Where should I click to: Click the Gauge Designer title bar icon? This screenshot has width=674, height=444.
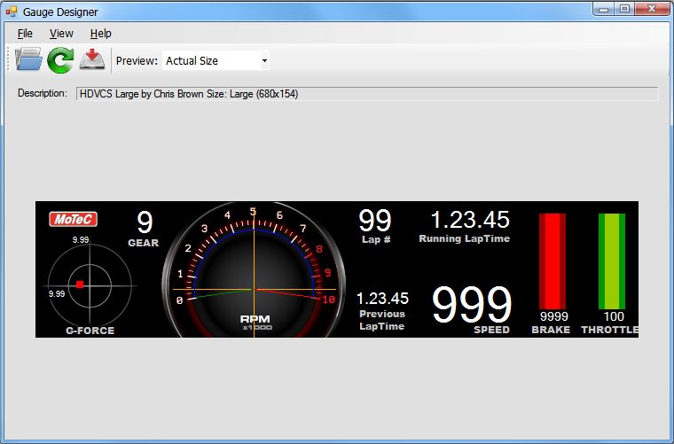[x=12, y=12]
